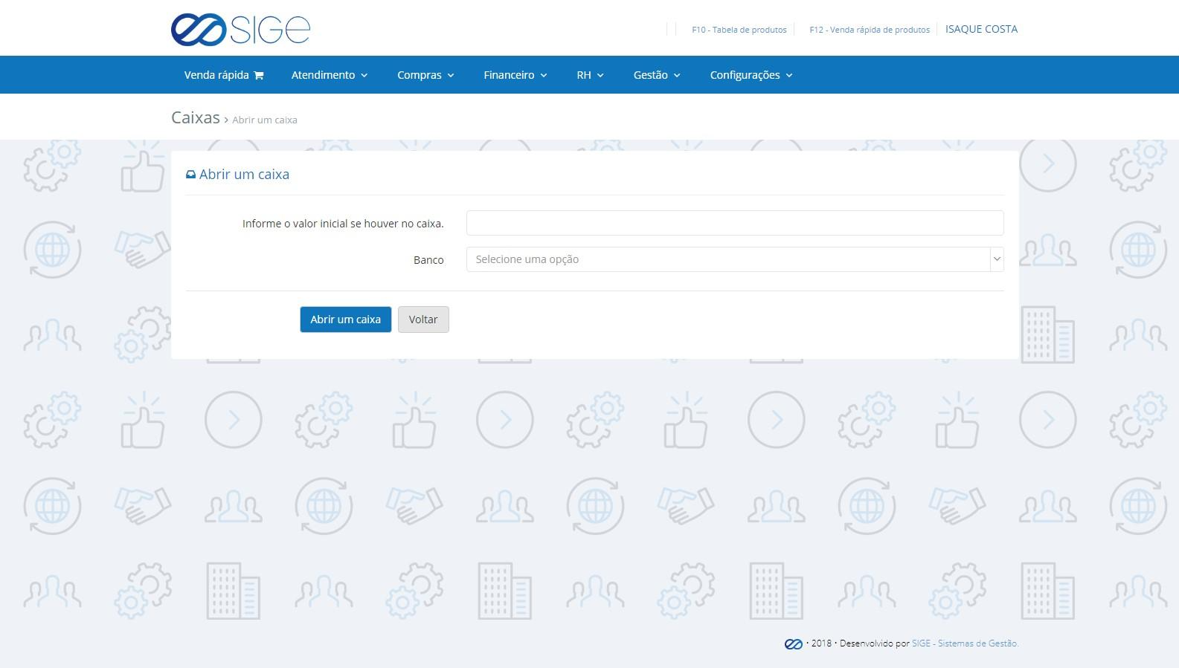This screenshot has height=668, width=1179.
Task: Open the Venda rápida menu item
Action: pyautogui.click(x=224, y=75)
